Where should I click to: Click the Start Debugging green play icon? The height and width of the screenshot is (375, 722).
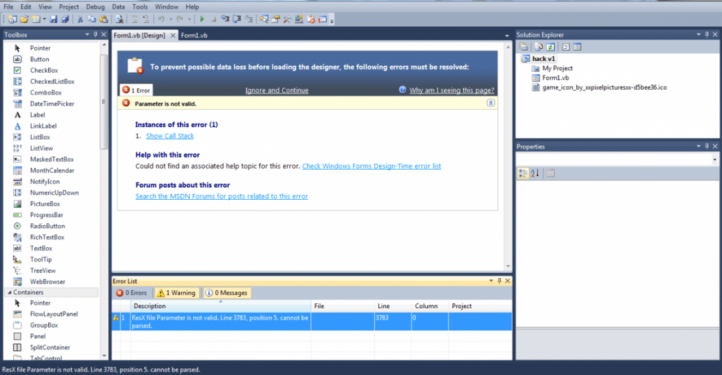coord(203,19)
